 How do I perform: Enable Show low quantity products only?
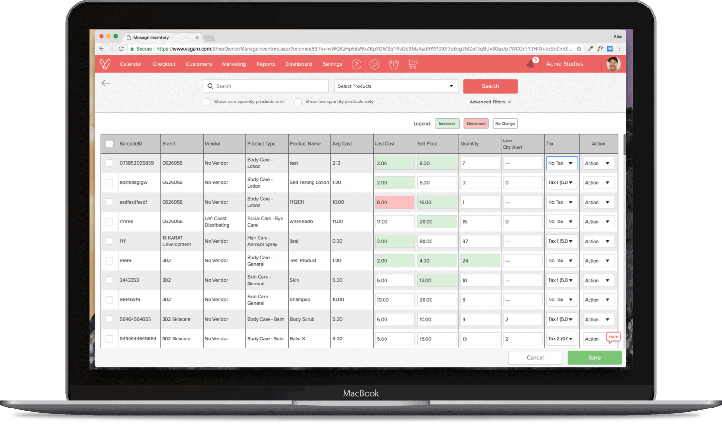[x=298, y=102]
